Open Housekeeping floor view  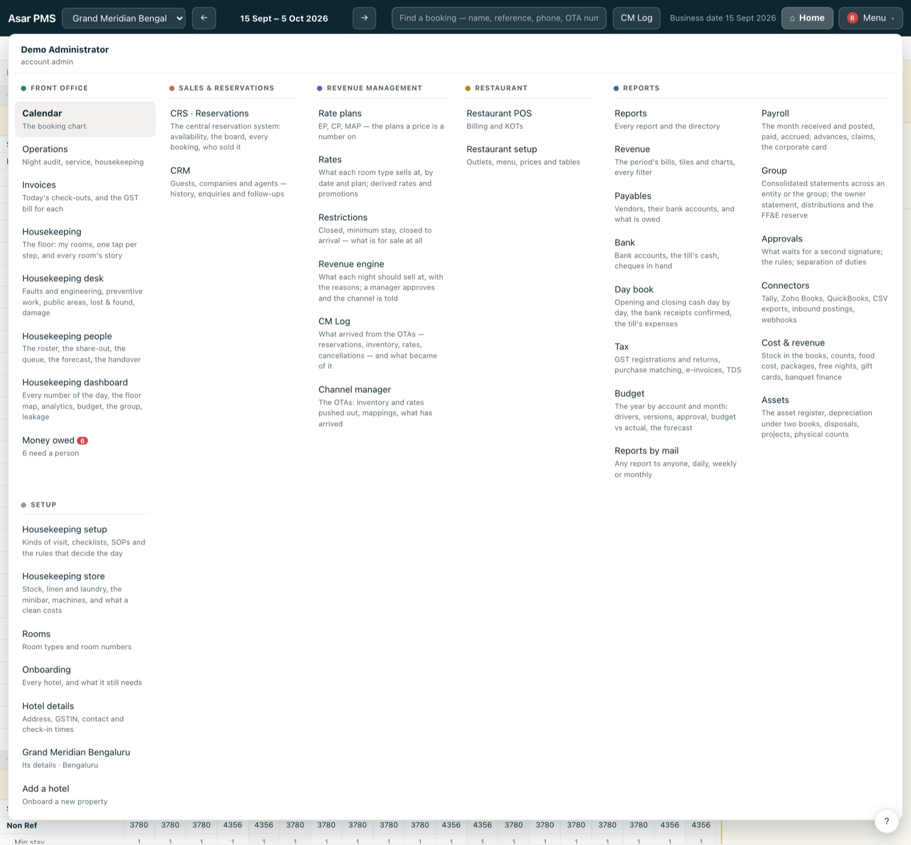pos(85,243)
